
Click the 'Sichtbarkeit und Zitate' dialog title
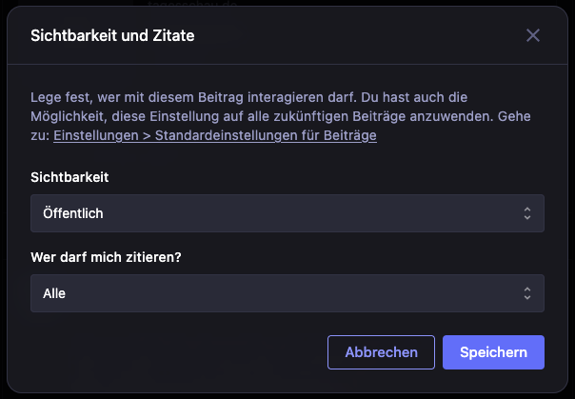click(113, 35)
